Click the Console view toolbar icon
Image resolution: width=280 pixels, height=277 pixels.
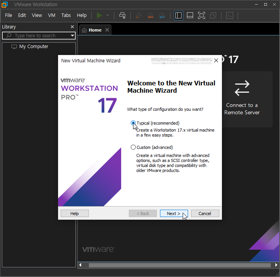click(x=230, y=15)
